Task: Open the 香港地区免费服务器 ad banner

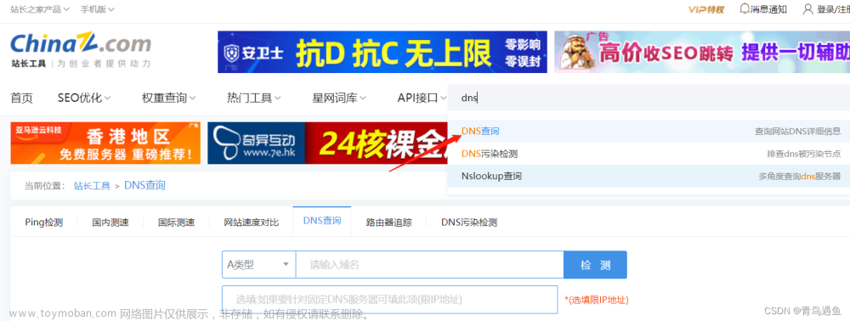Action: point(105,143)
